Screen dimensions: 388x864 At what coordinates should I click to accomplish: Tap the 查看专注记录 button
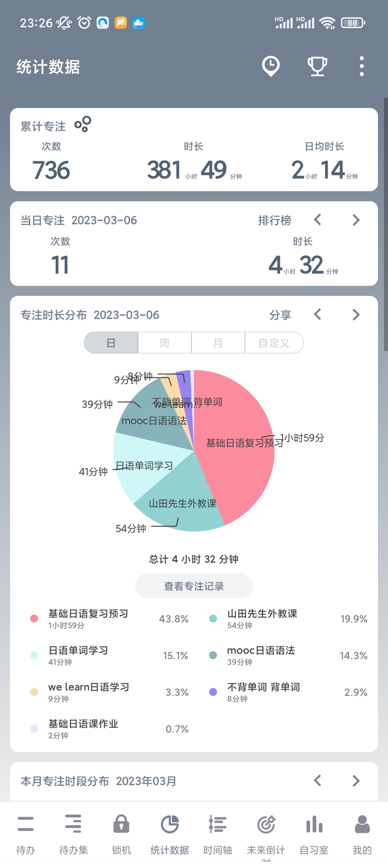[x=194, y=586]
